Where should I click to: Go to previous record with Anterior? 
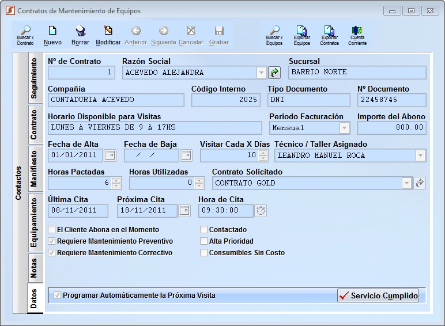[x=135, y=35]
